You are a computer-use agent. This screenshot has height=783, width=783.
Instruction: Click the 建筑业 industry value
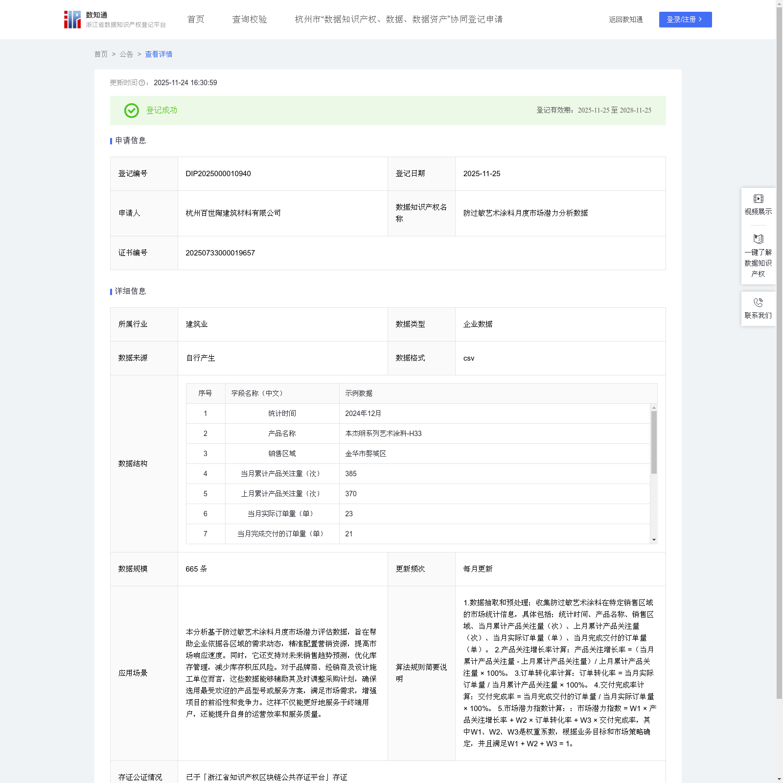click(197, 324)
